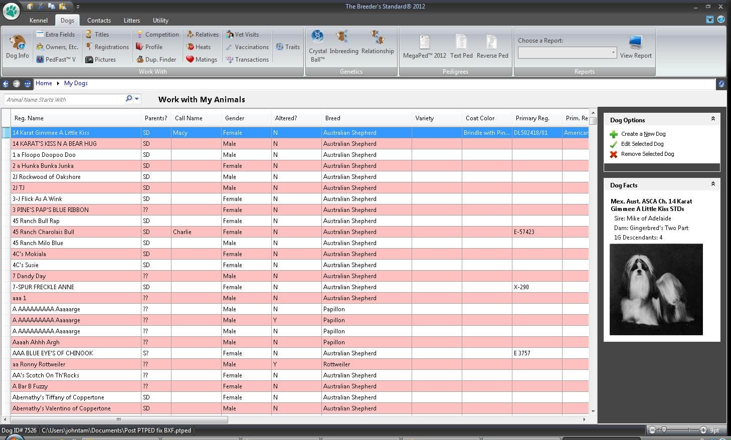Image resolution: width=731 pixels, height=440 pixels.
Task: Collapse the Dog Facts panel
Action: pos(713,184)
